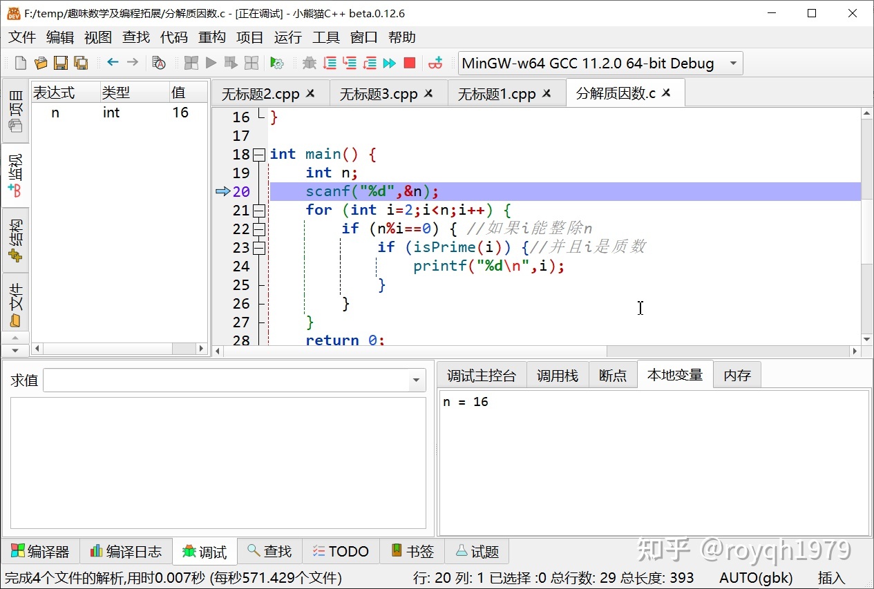Open the 书签 bottom tab
This screenshot has height=589, width=874.
click(x=412, y=552)
